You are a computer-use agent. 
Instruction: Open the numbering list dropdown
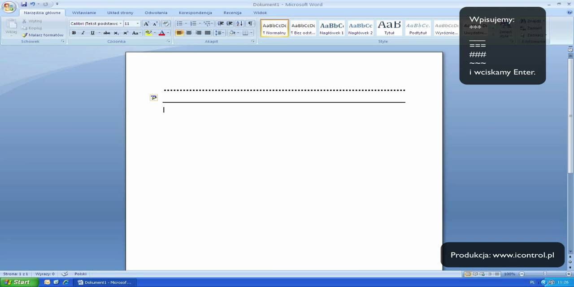pyautogui.click(x=200, y=24)
